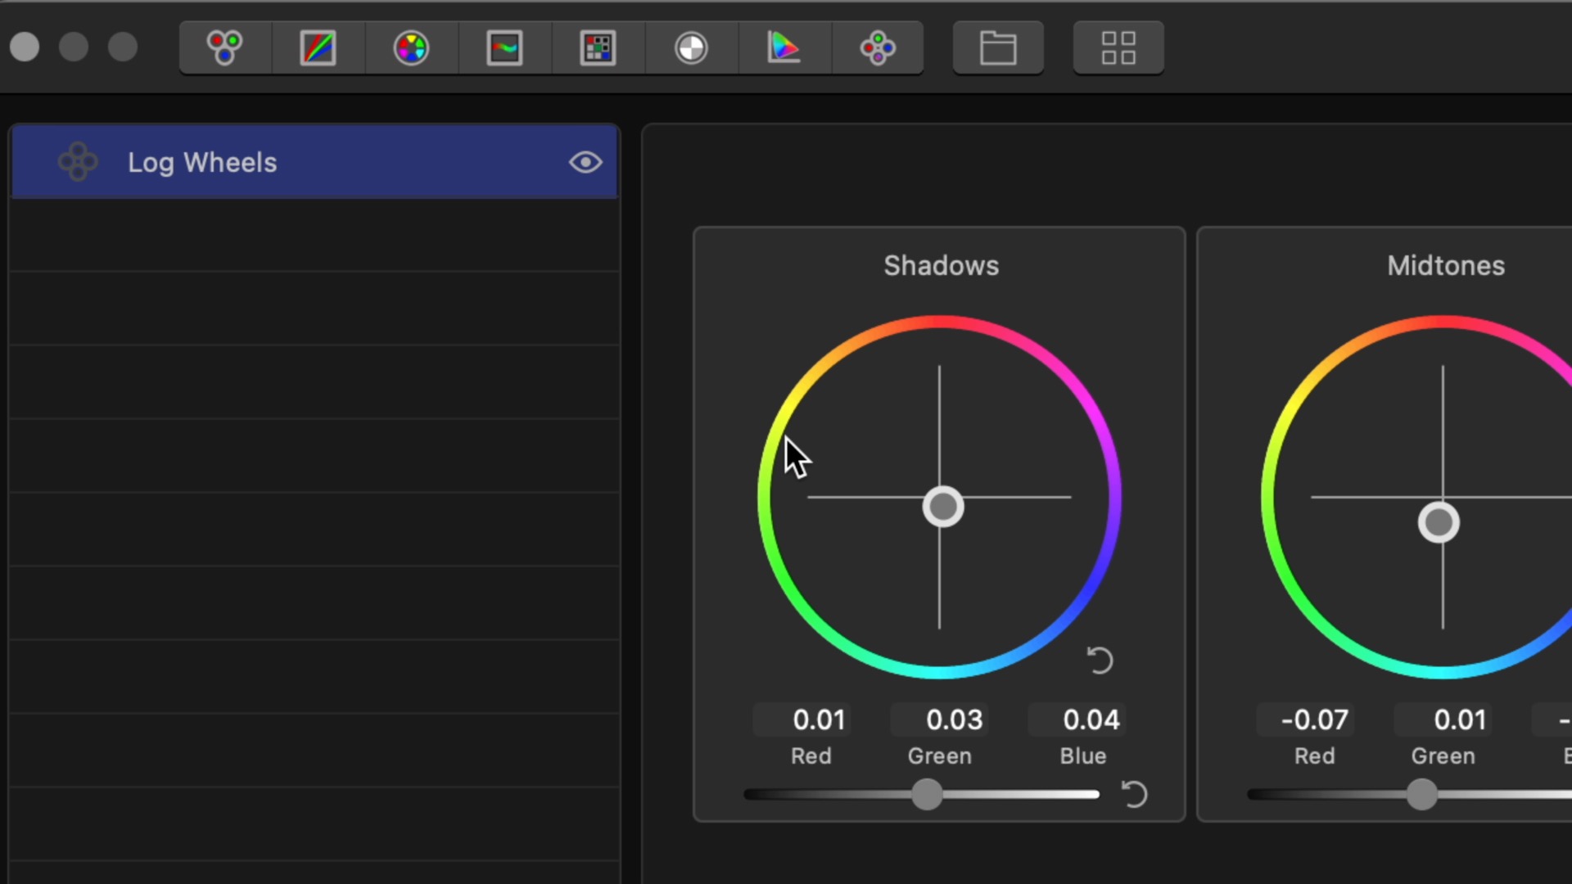Reset the Shadows color wheel

[x=1100, y=660]
